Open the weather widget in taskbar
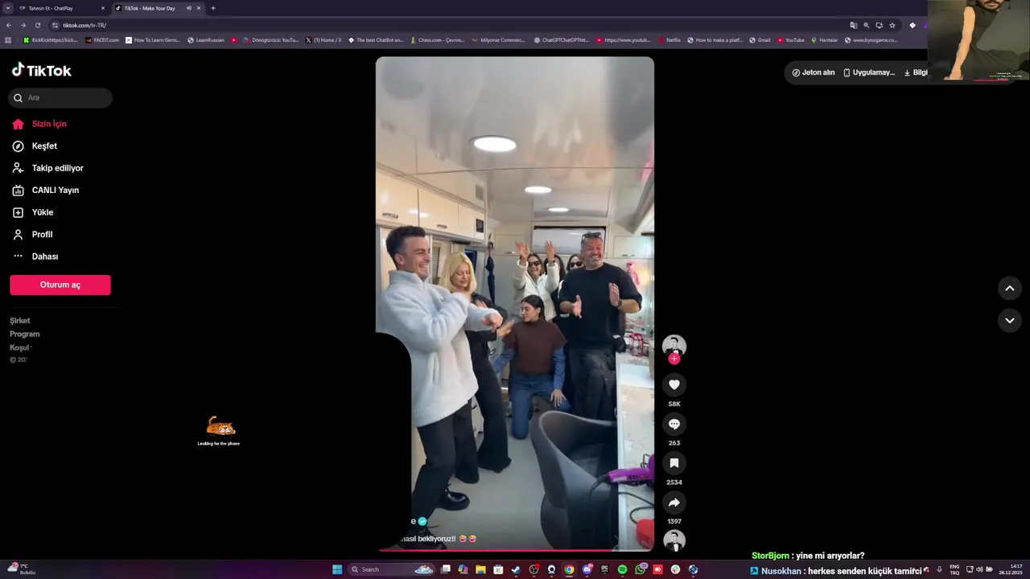 [x=23, y=569]
